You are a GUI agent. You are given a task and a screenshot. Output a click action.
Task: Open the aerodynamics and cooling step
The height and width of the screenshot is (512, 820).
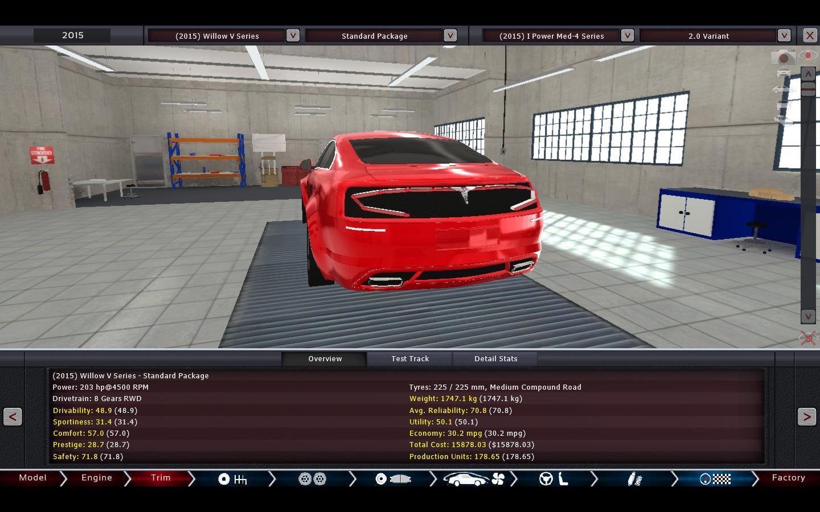click(x=474, y=479)
